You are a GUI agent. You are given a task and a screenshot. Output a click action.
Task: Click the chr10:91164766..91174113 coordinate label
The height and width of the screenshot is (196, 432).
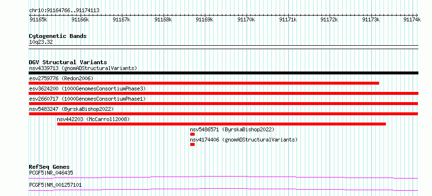pos(64,11)
